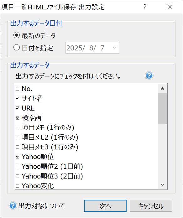
Task: Uncheck the URL checkbox
Action: pyautogui.click(x=17, y=108)
